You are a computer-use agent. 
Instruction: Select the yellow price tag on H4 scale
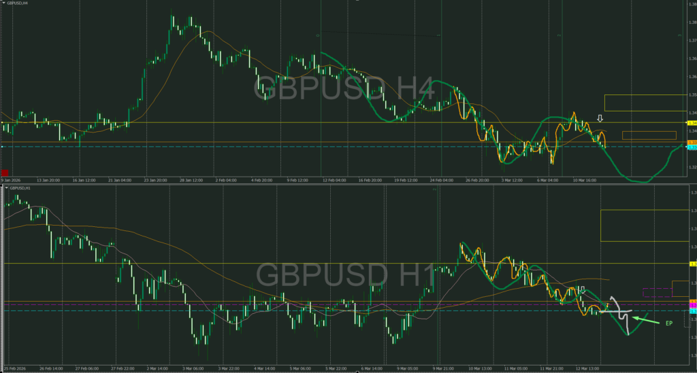[x=692, y=123]
